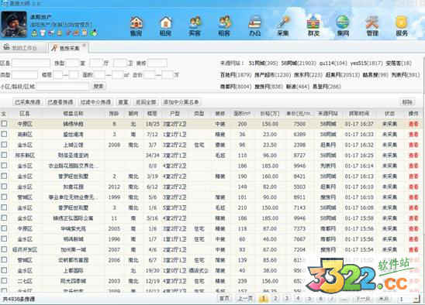Open the 租客 tenants module icon
425x305 pixels.
[x=224, y=26]
